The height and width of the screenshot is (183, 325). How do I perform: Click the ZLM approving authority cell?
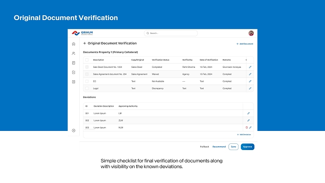[120, 120]
